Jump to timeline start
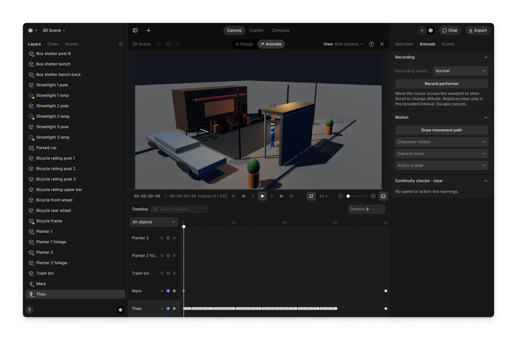Image resolution: width=517 pixels, height=340 pixels. pos(234,196)
